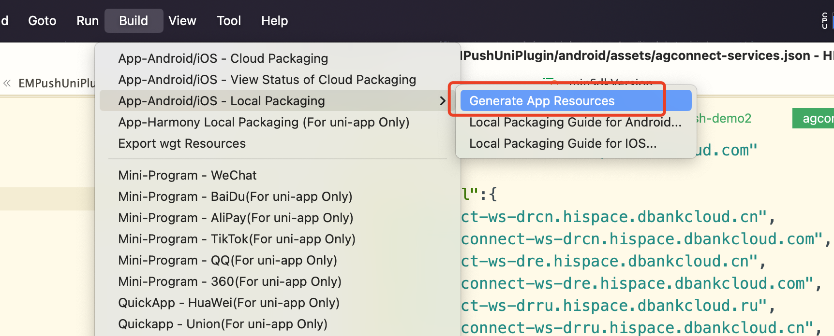Viewport: 834px width, 336px height.
Task: Open Local Packaging Guide for Android
Action: click(x=575, y=122)
